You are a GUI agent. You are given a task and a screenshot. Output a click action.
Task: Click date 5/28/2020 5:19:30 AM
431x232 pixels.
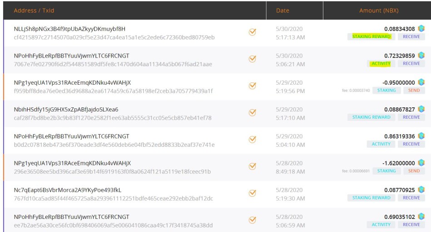(290, 194)
